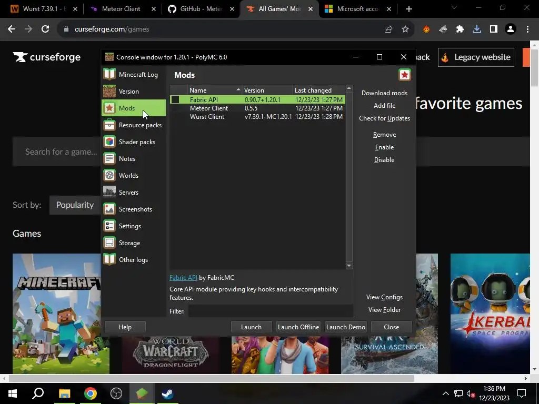Screen dimensions: 539x404
Task: Switch to the Microsoft account tab
Action: pyautogui.click(x=357, y=9)
